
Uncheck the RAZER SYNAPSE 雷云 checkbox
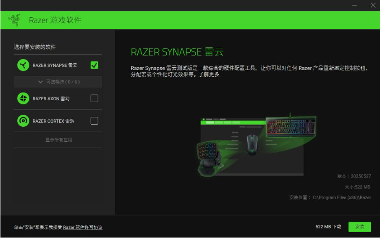[x=94, y=65]
